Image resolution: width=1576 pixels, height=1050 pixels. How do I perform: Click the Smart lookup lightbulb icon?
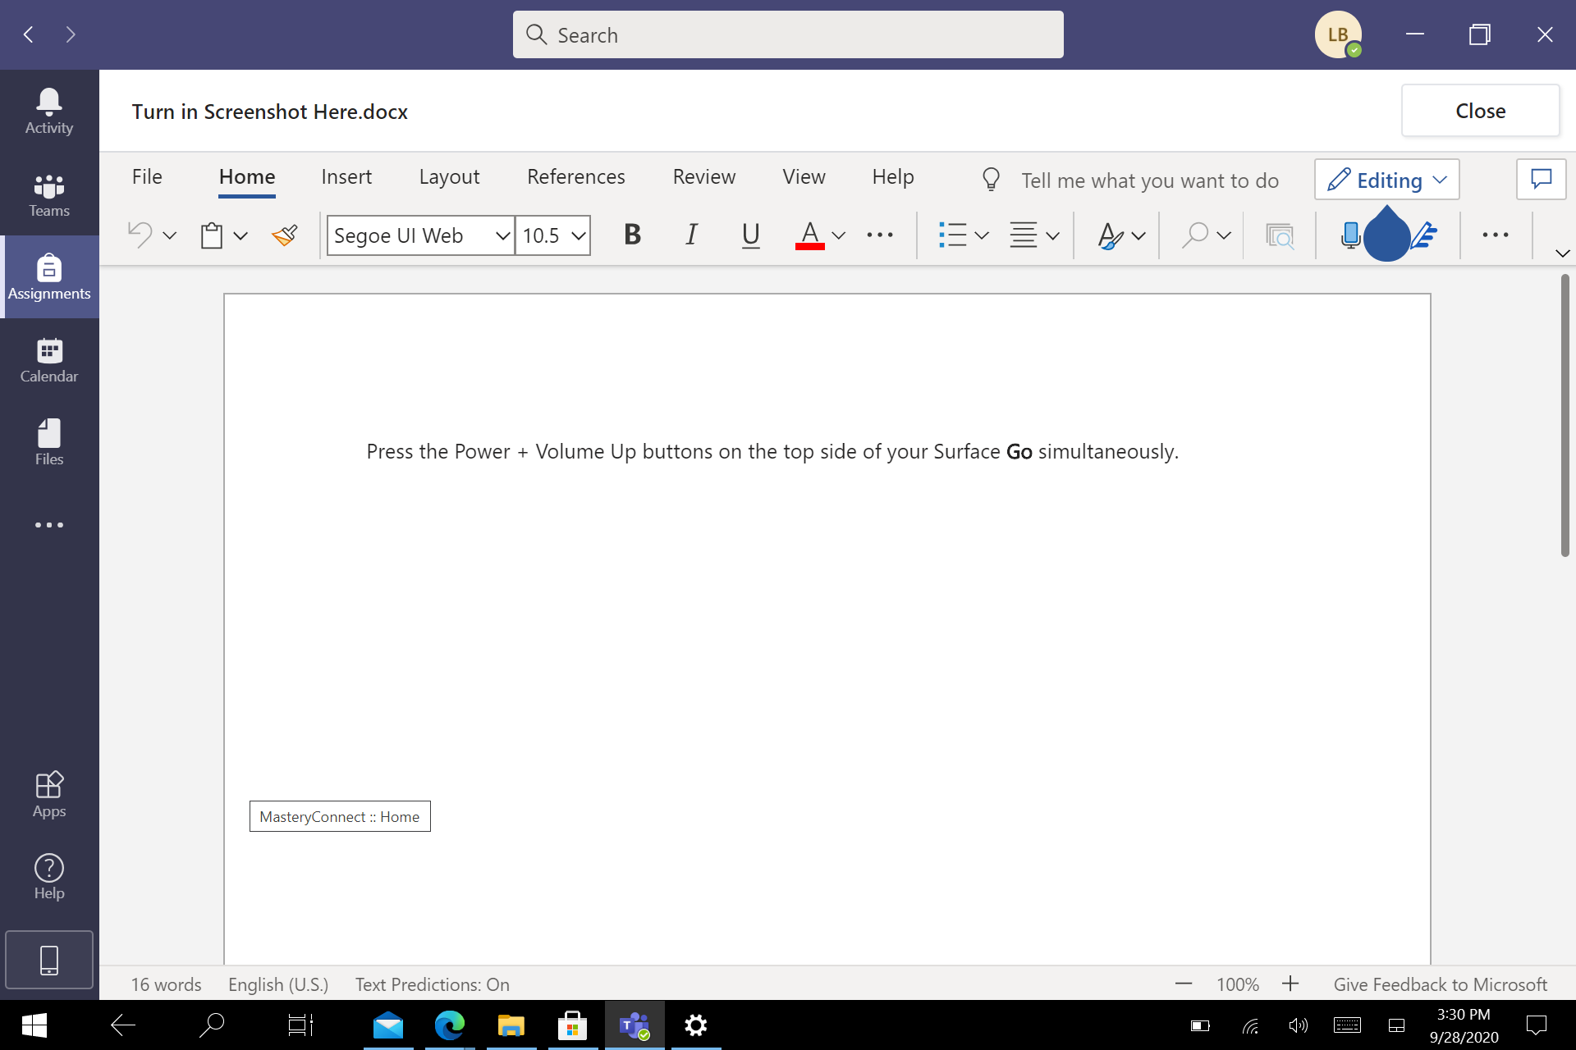(x=992, y=178)
